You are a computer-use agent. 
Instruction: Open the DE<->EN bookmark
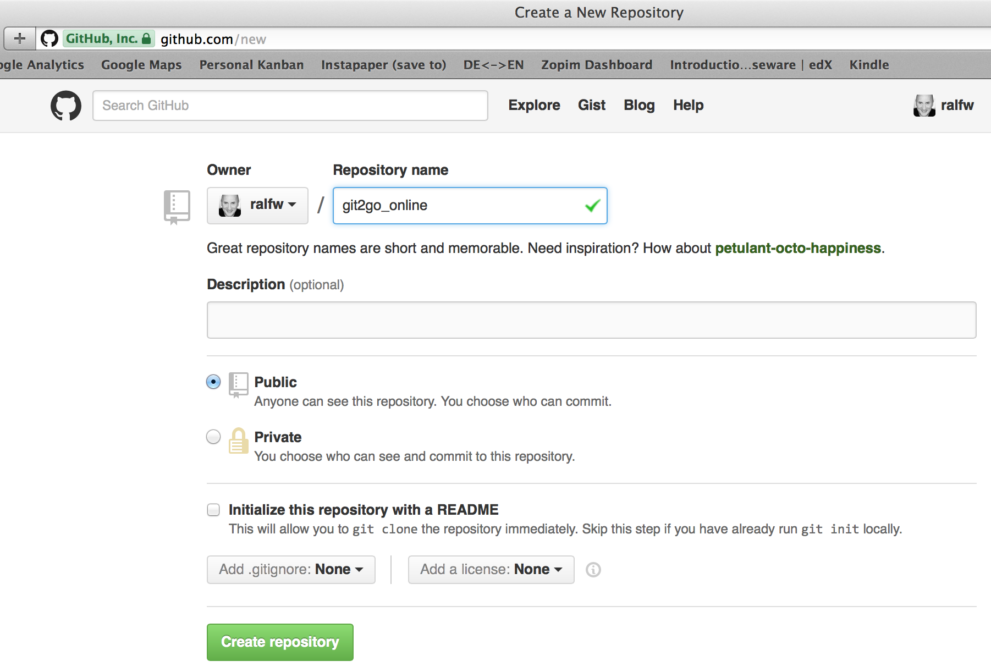pyautogui.click(x=493, y=65)
